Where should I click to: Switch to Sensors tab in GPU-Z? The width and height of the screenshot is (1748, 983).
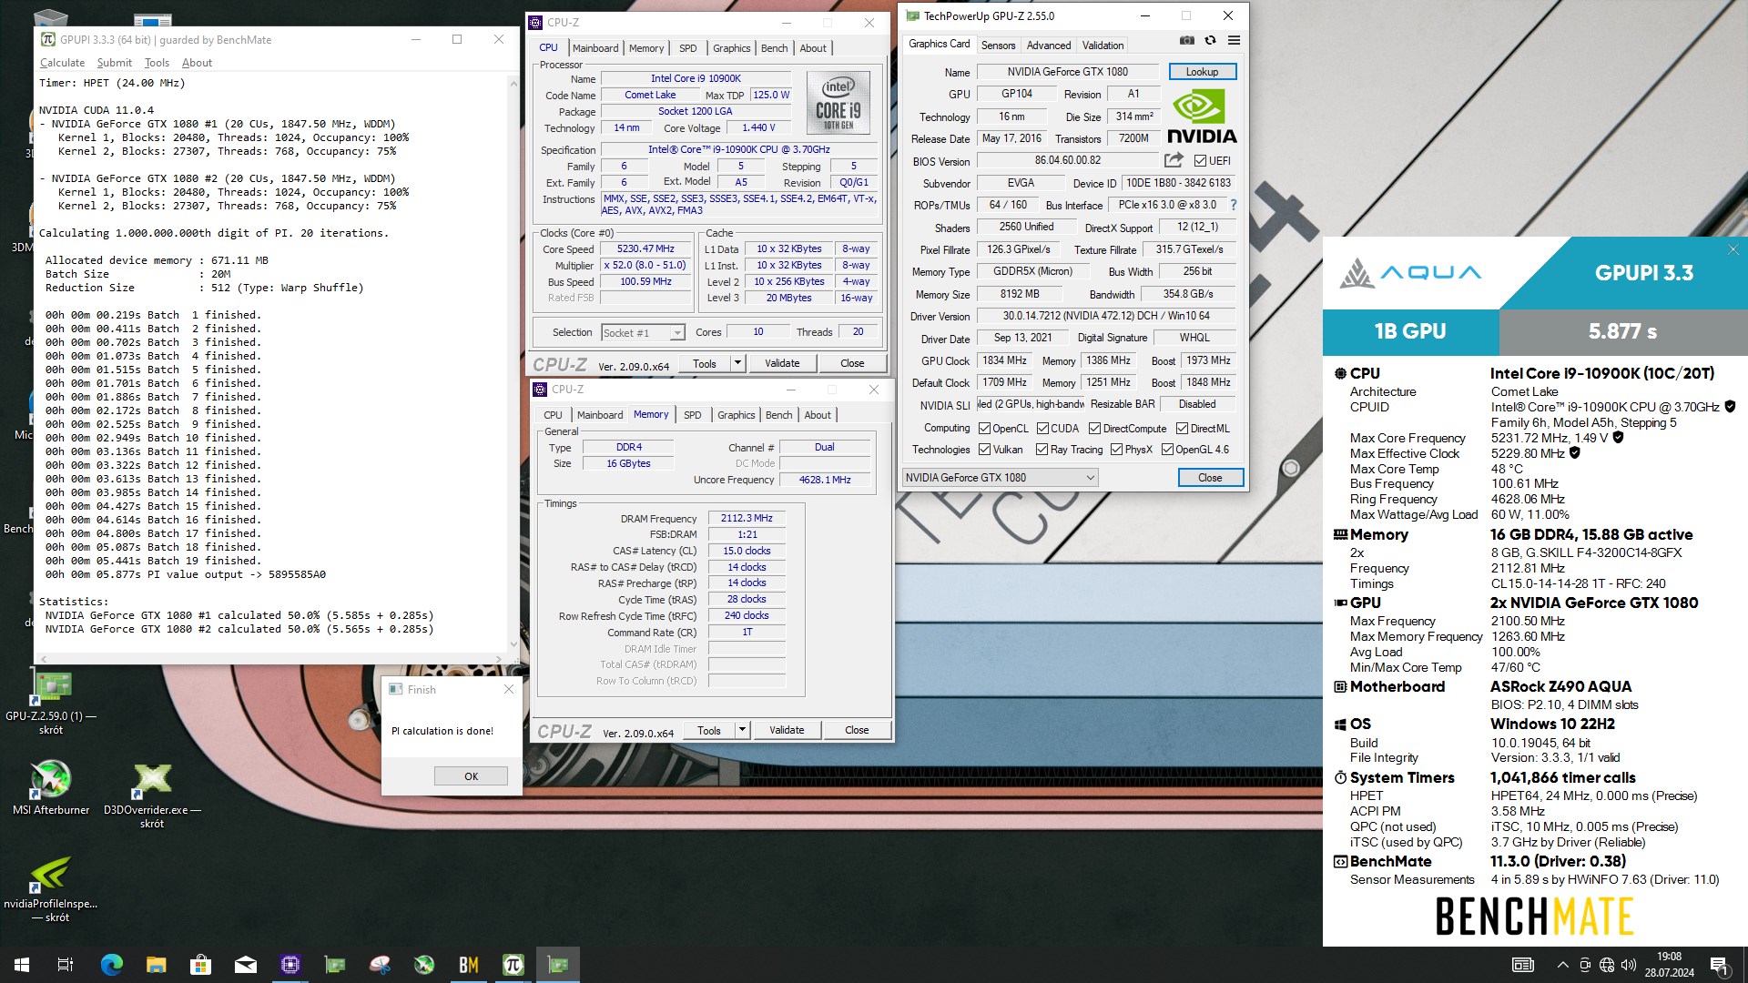[x=998, y=46]
